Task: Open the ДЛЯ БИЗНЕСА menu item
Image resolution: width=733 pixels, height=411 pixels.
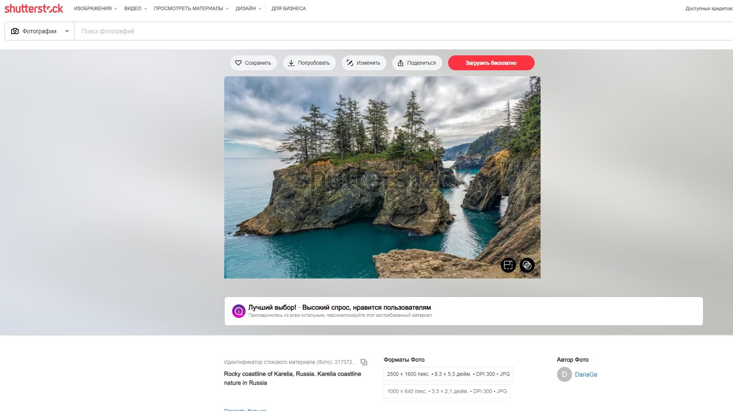Action: pos(289,8)
